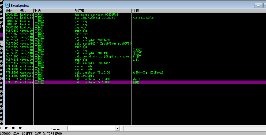Click the 已禁止 status of breakpoint 74872750
The height and width of the screenshot is (135, 266).
click(x=39, y=34)
